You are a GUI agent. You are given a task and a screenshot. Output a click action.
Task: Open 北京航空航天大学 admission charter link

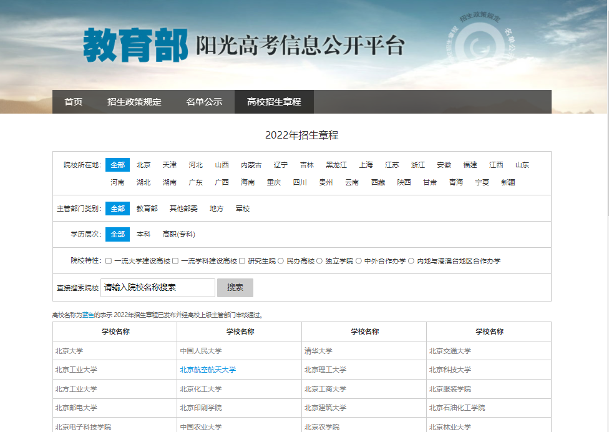click(208, 370)
